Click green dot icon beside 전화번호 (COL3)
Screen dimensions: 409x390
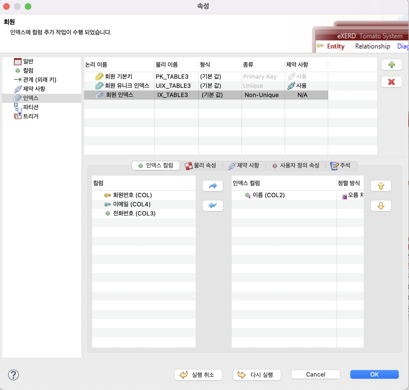click(108, 213)
